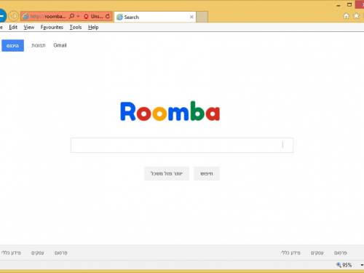This screenshot has height=273, width=364.
Task: Click the address bar search magnifier icon
Action: (71, 16)
